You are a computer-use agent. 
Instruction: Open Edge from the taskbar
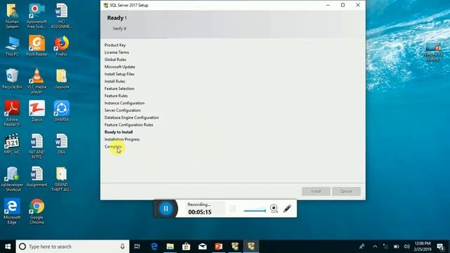154,247
